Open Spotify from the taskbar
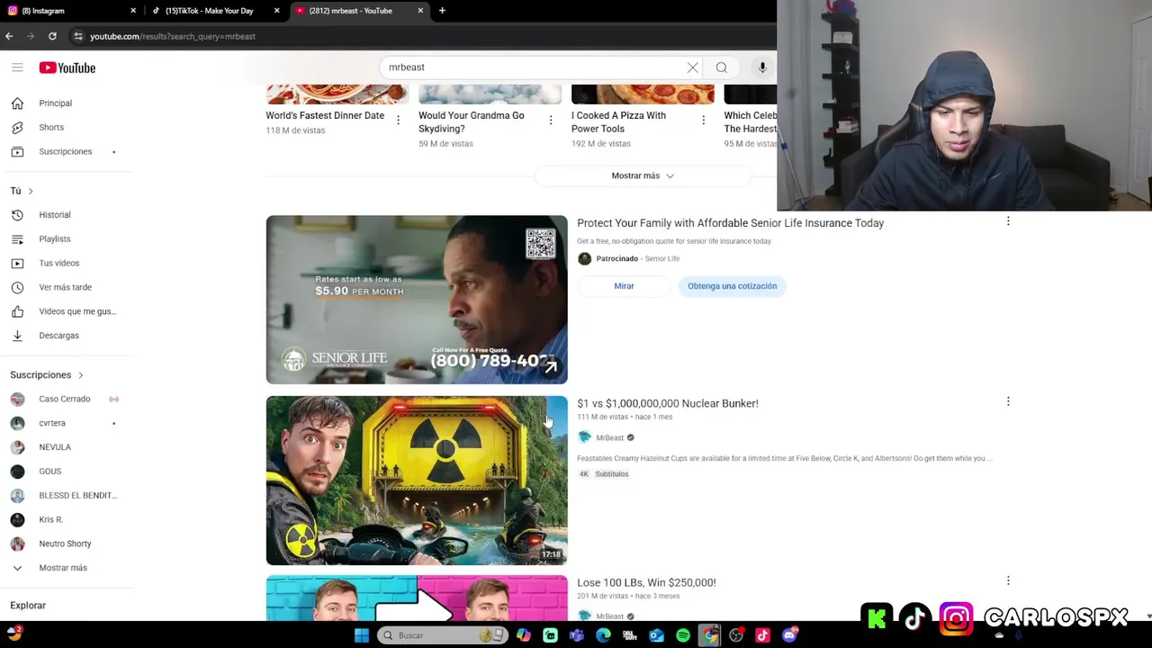Viewport: 1152px width, 648px height. pos(683,635)
